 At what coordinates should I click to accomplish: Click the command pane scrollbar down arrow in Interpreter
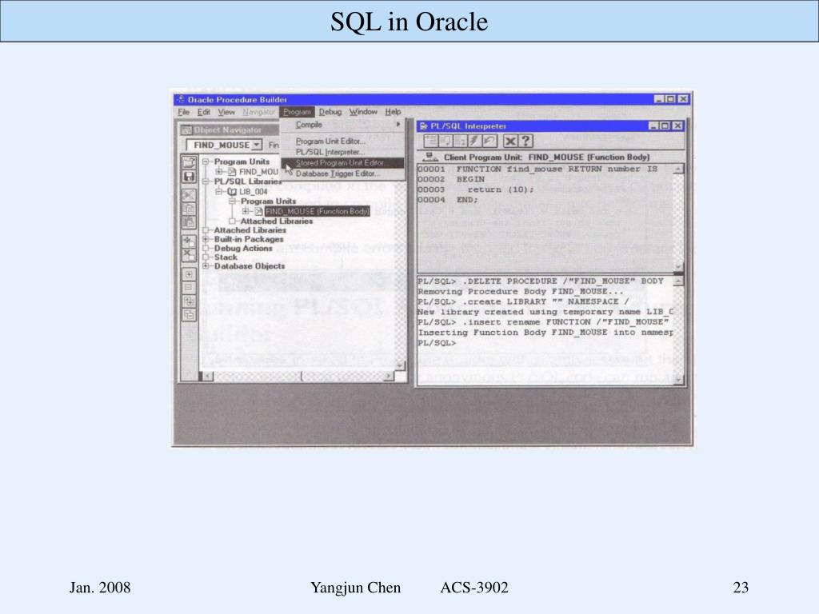click(678, 379)
